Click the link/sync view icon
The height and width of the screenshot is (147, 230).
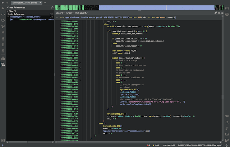pyautogui.click(x=215, y=12)
